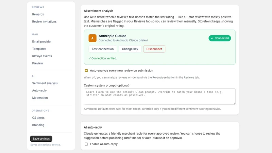272x153 pixels.
Task: Go to Review invitations settings
Action: [x=44, y=22]
